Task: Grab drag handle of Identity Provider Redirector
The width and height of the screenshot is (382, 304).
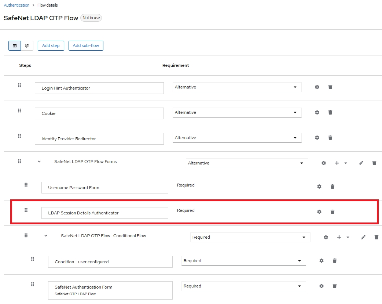Action: pos(19,136)
